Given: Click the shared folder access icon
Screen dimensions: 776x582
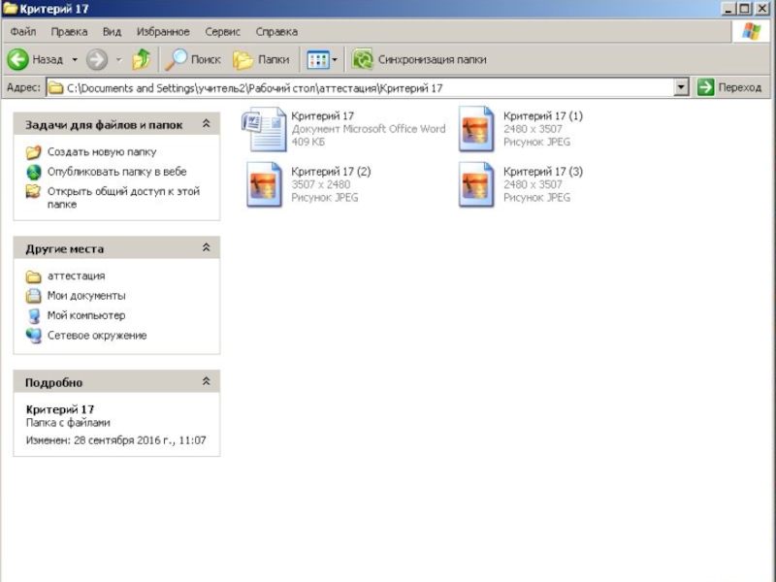Looking at the screenshot, I should tap(33, 191).
